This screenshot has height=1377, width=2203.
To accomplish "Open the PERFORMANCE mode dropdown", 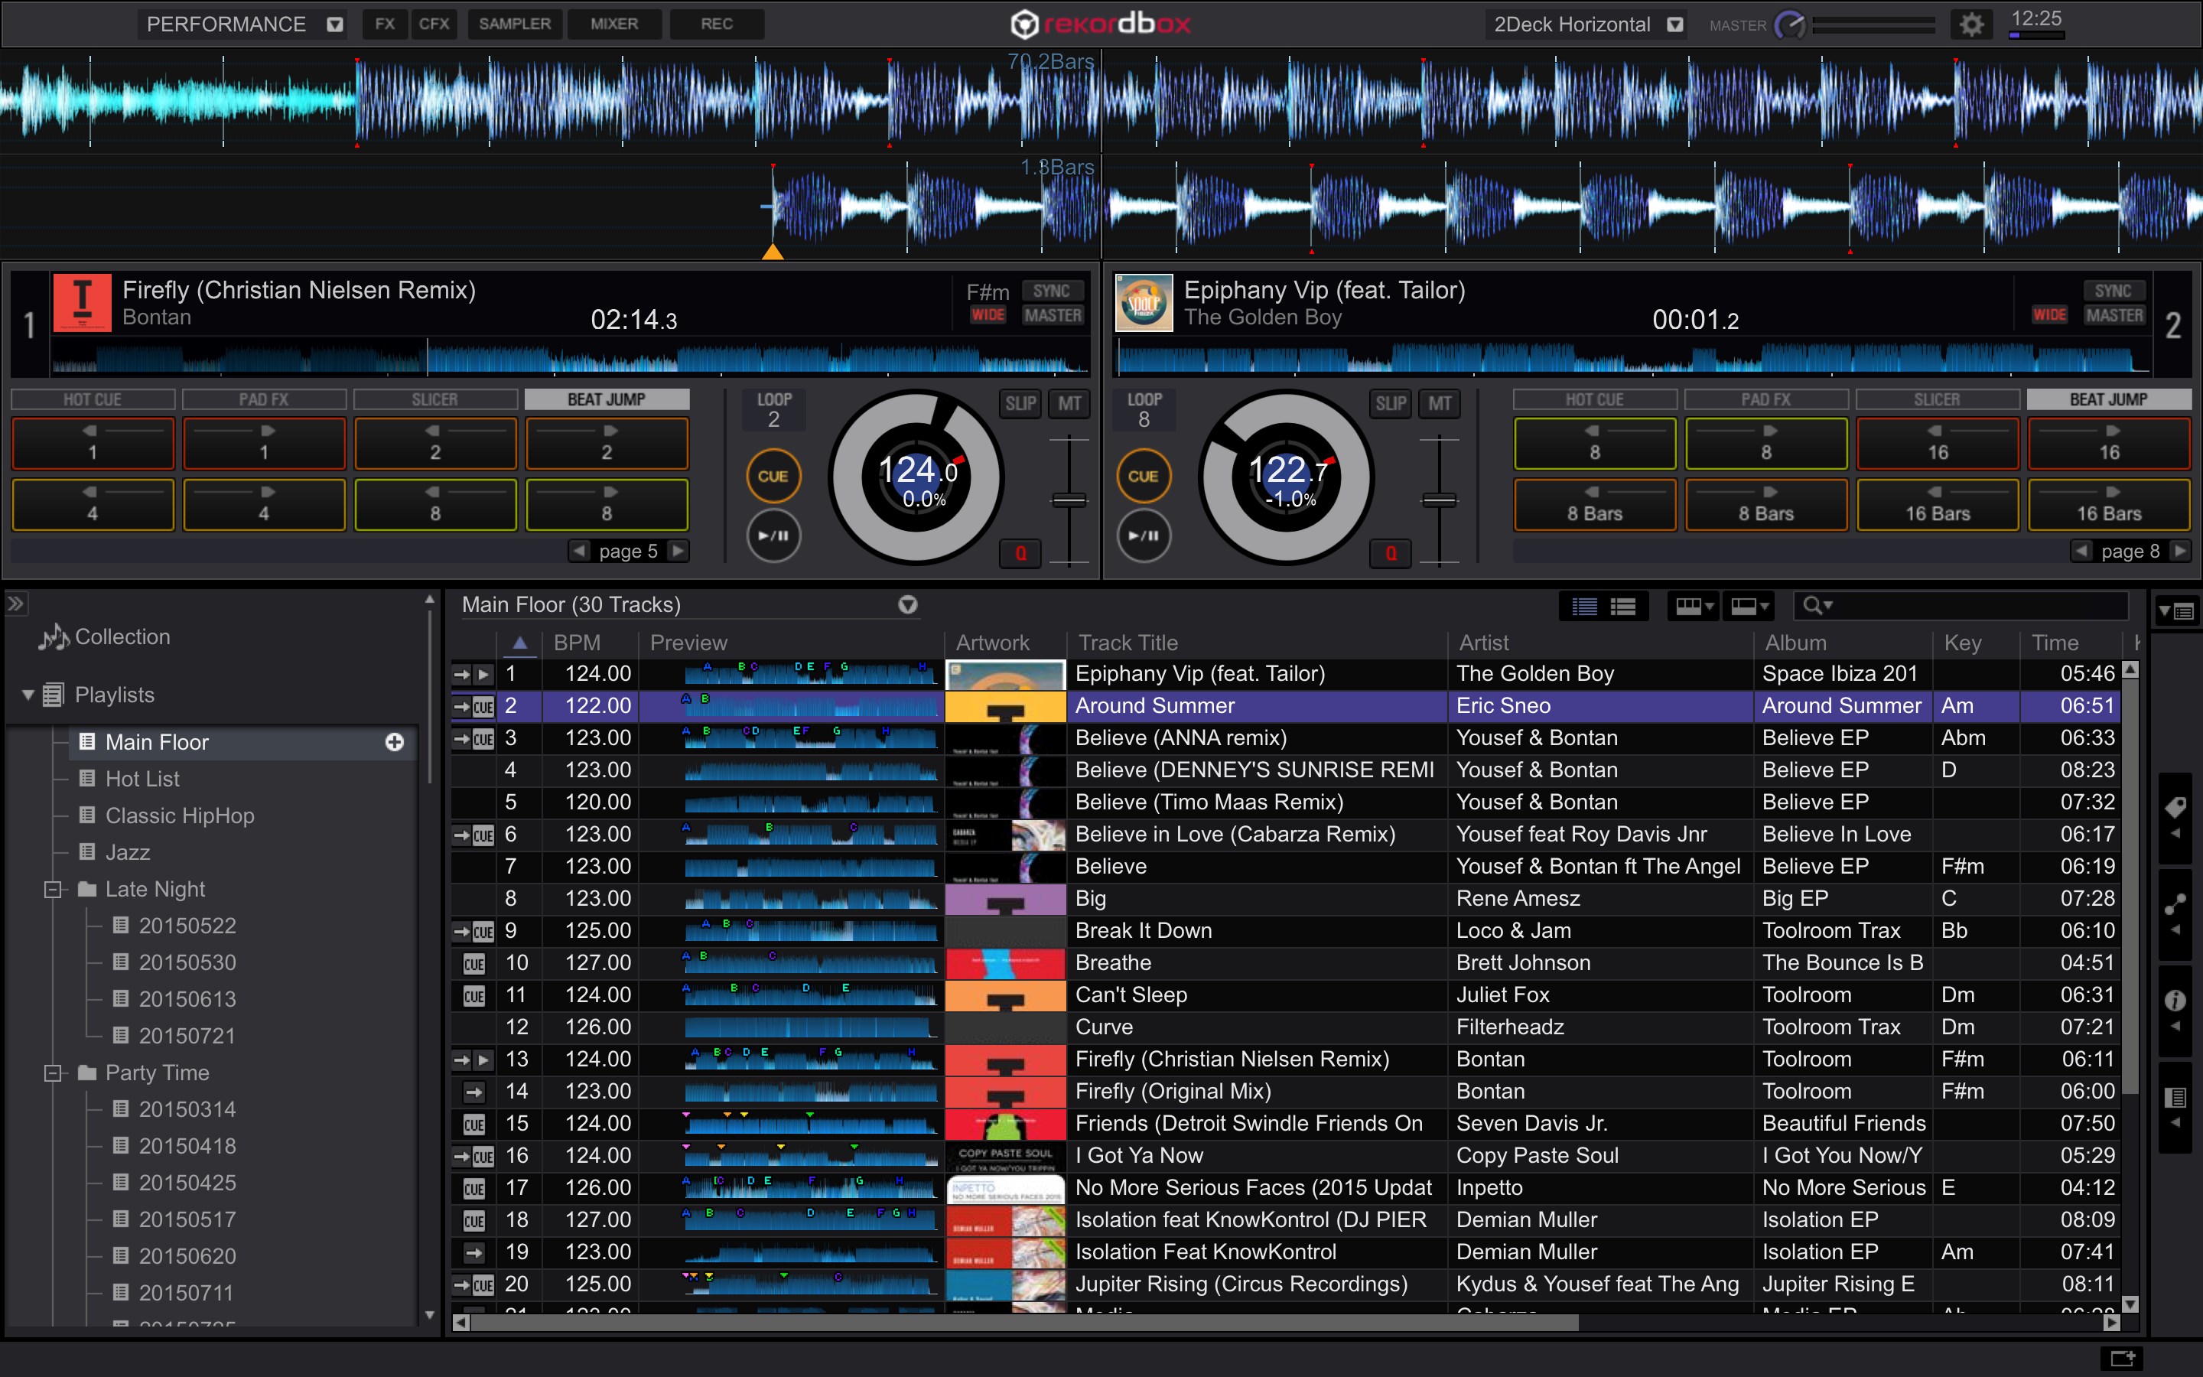I will (335, 24).
